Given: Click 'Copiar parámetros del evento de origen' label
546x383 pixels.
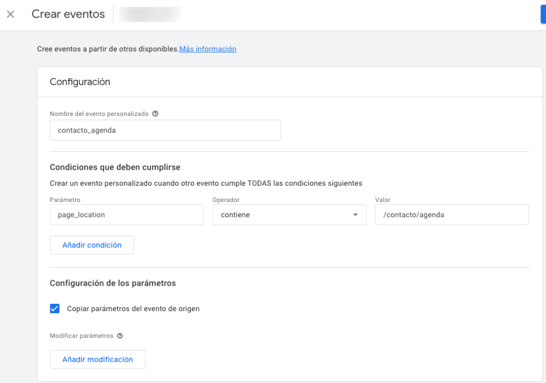Looking at the screenshot, I should [x=133, y=309].
